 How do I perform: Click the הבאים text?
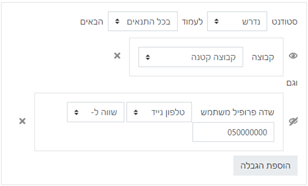click(92, 21)
